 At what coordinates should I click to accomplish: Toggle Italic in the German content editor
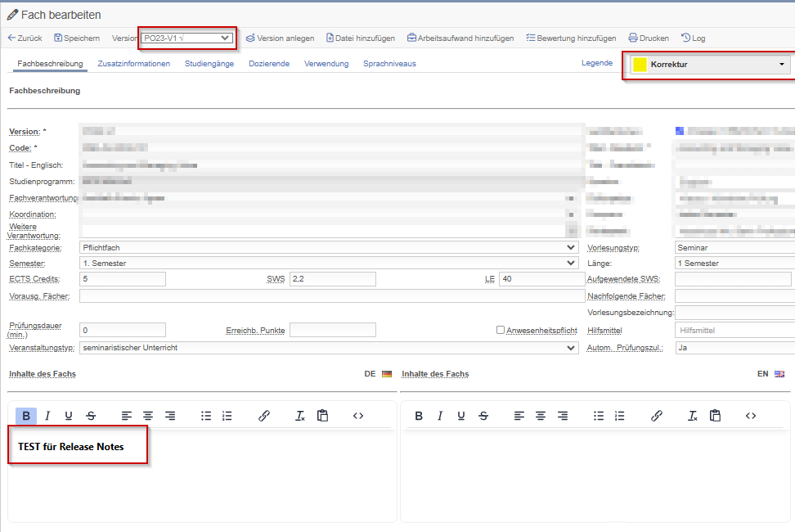47,416
